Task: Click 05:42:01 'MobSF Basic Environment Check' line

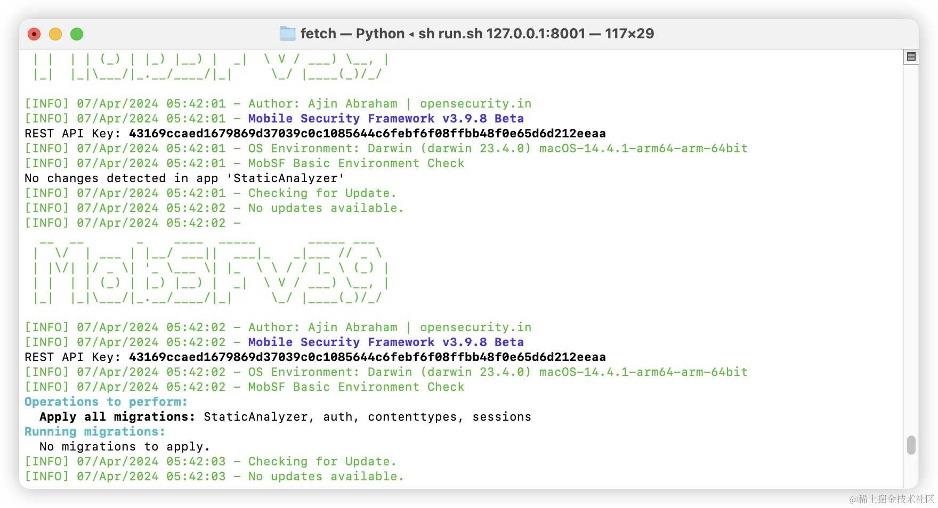Action: (245, 163)
